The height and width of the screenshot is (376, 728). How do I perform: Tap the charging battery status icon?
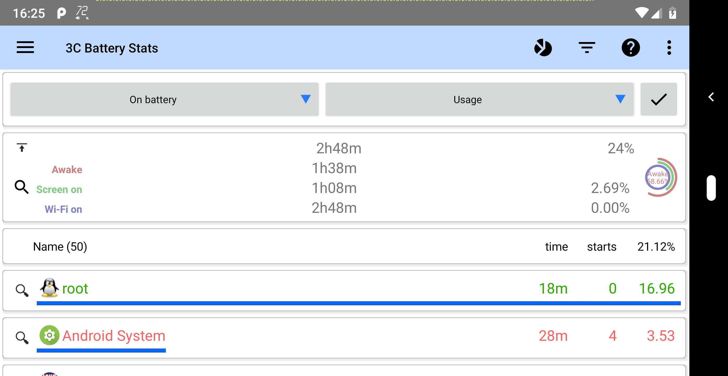click(673, 13)
